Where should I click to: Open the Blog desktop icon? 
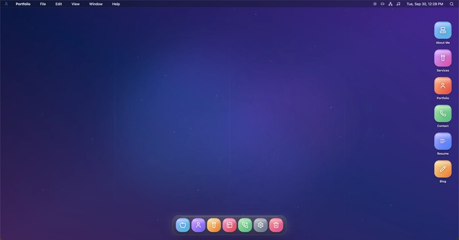pyautogui.click(x=442, y=169)
